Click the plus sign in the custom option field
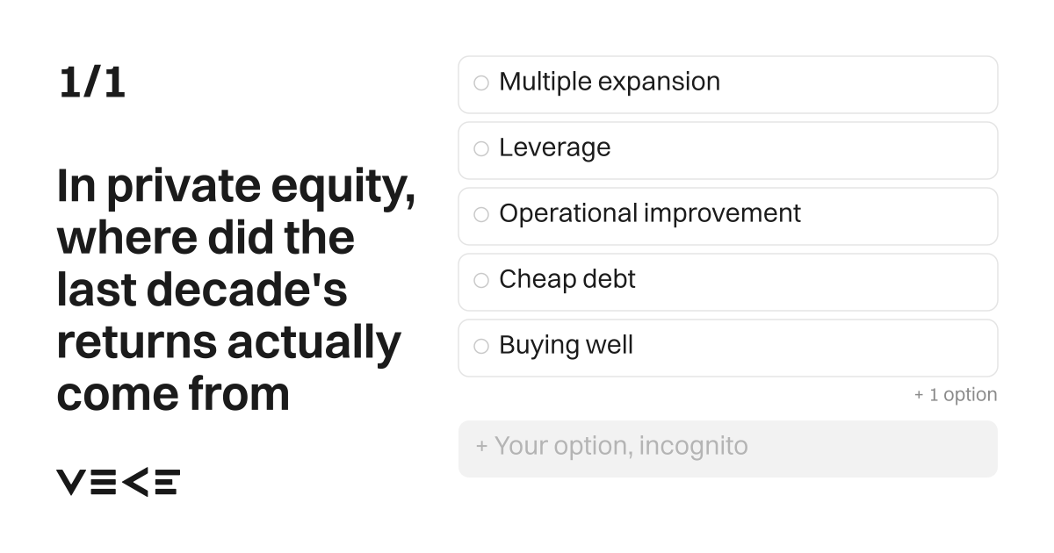This screenshot has width=1054, height=553. (x=481, y=447)
